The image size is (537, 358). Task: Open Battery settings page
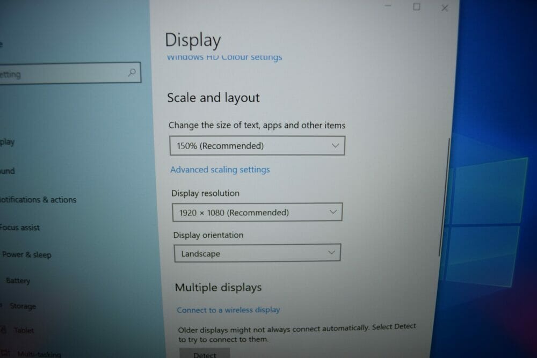[18, 281]
